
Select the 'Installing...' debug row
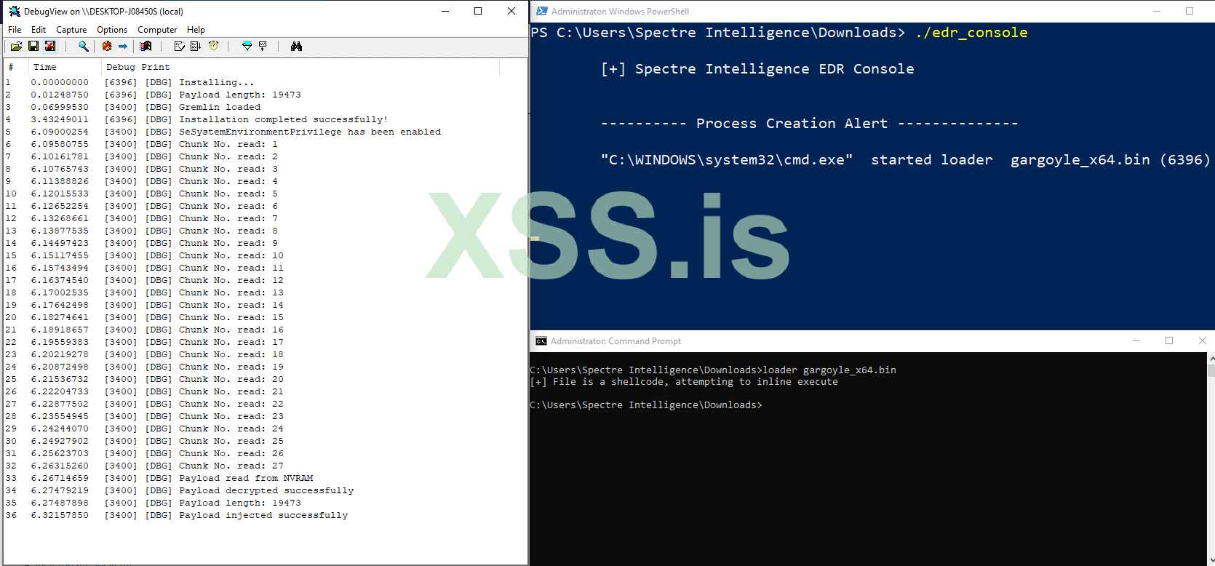(266, 83)
